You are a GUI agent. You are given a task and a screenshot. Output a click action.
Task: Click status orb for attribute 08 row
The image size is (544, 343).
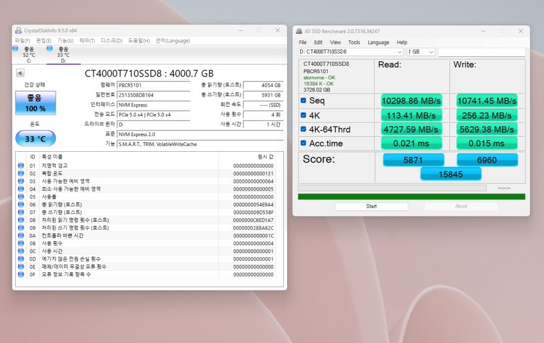[21, 220]
